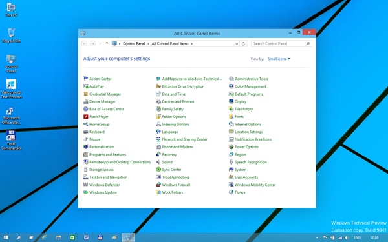Click Taskbar and Navigation link
This screenshot has width=388, height=242.
(x=109, y=177)
